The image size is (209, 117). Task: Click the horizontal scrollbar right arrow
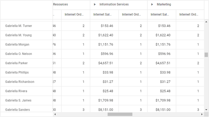tap(202, 114)
